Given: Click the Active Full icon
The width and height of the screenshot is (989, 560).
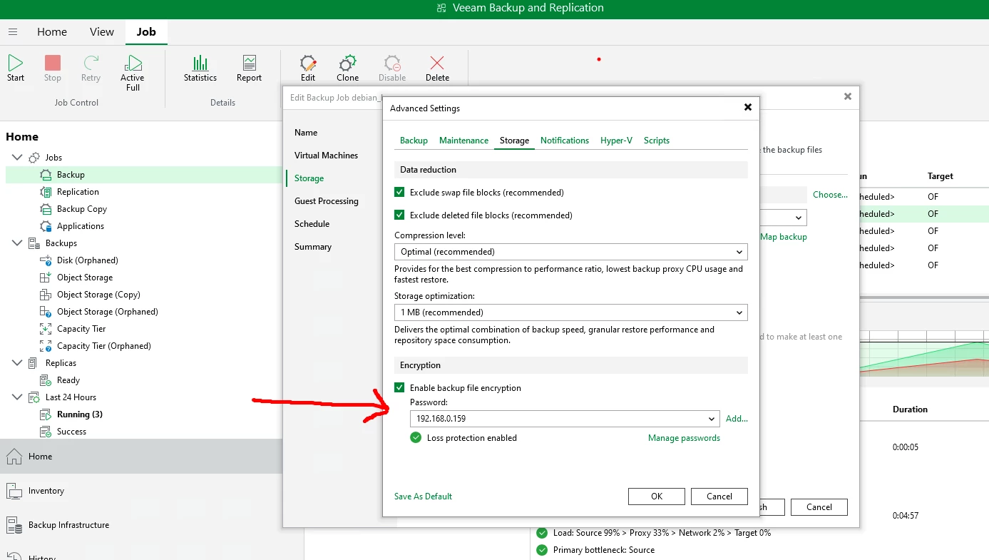Looking at the screenshot, I should 132,72.
